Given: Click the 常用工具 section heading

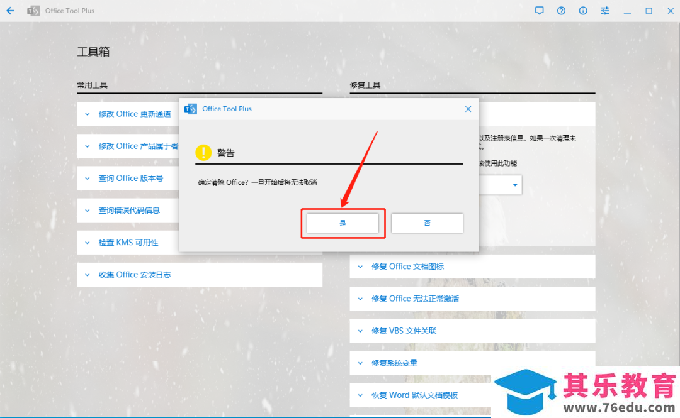Looking at the screenshot, I should tap(93, 85).
